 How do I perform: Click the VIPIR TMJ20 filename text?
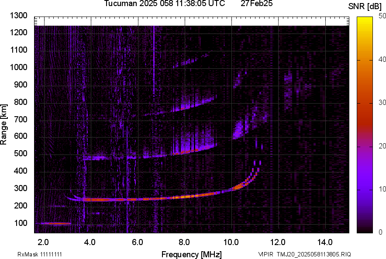[x=304, y=254]
